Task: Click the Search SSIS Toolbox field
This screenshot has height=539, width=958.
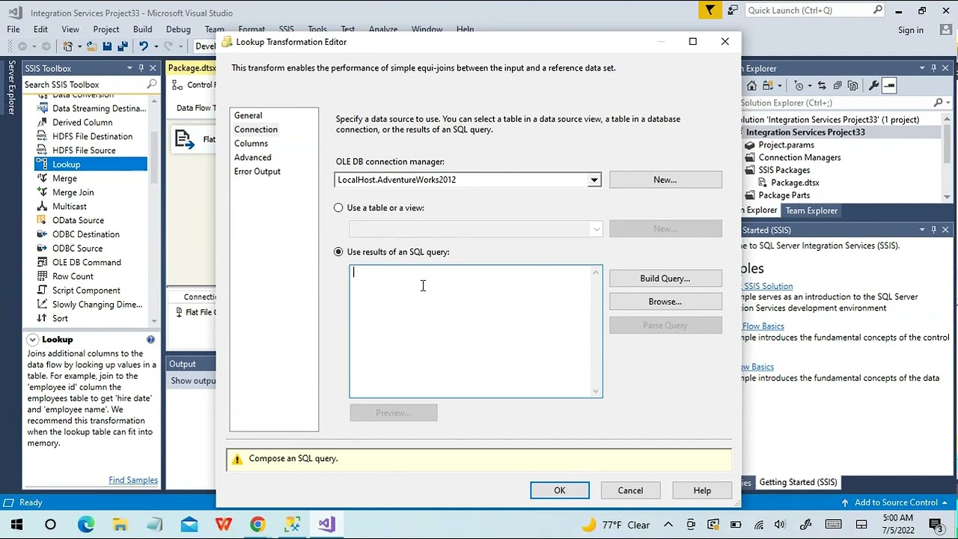Action: pos(85,85)
